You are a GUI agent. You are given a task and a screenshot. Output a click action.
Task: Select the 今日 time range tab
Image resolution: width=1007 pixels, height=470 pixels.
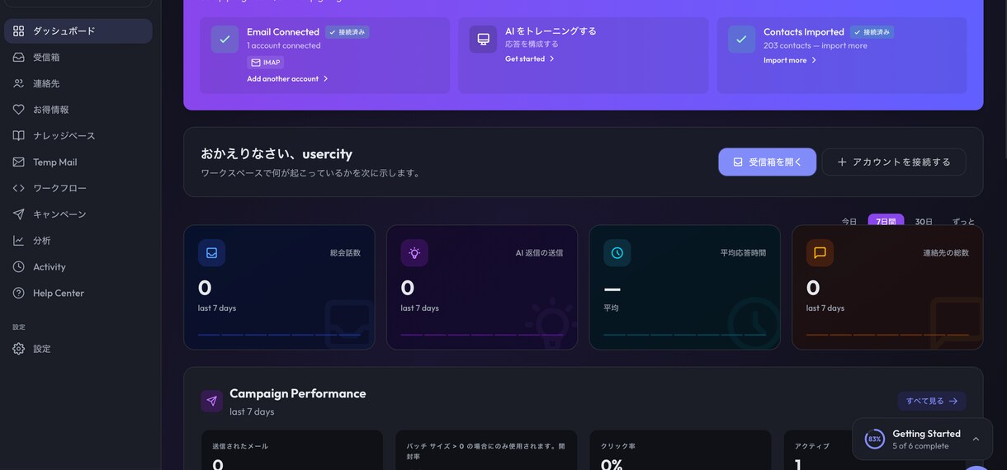click(849, 222)
